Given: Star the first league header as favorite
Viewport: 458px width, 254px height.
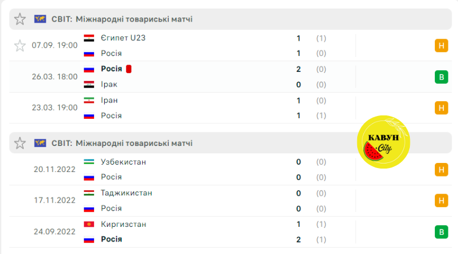Looking at the screenshot, I should click(x=20, y=19).
